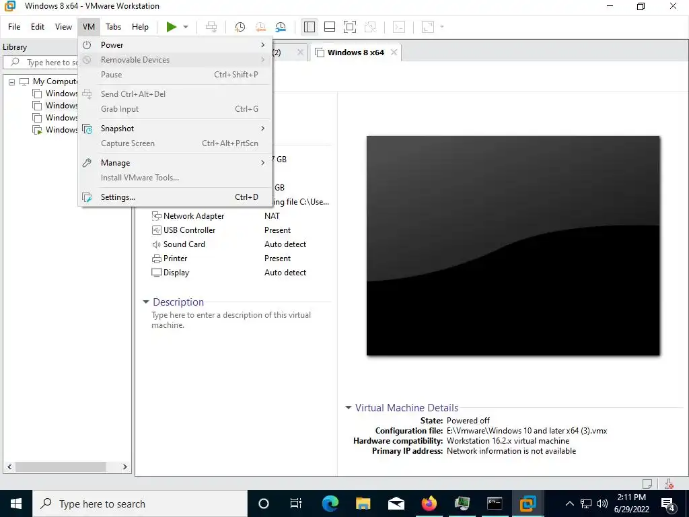Click the Sound Card speaker icon
This screenshot has height=517, width=689.
pyautogui.click(x=156, y=244)
